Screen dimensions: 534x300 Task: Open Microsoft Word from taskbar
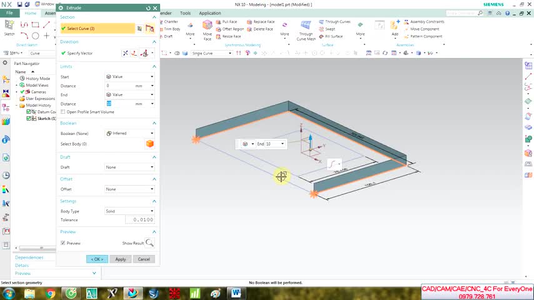point(236,293)
